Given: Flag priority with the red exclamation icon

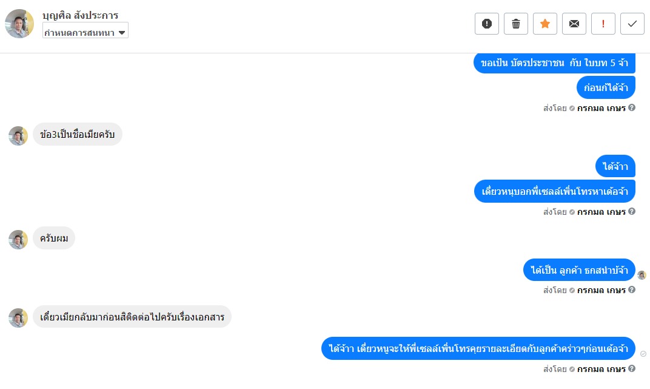Looking at the screenshot, I should click(x=603, y=24).
